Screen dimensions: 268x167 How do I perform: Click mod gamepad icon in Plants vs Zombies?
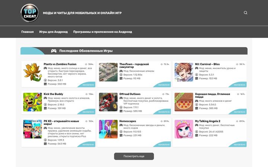(45, 68)
